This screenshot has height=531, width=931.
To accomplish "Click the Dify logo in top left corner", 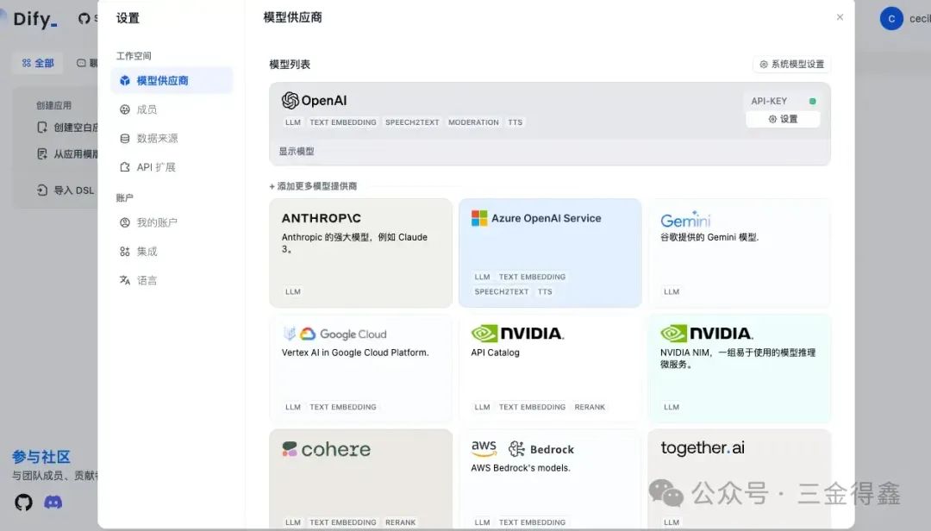I will [33, 18].
